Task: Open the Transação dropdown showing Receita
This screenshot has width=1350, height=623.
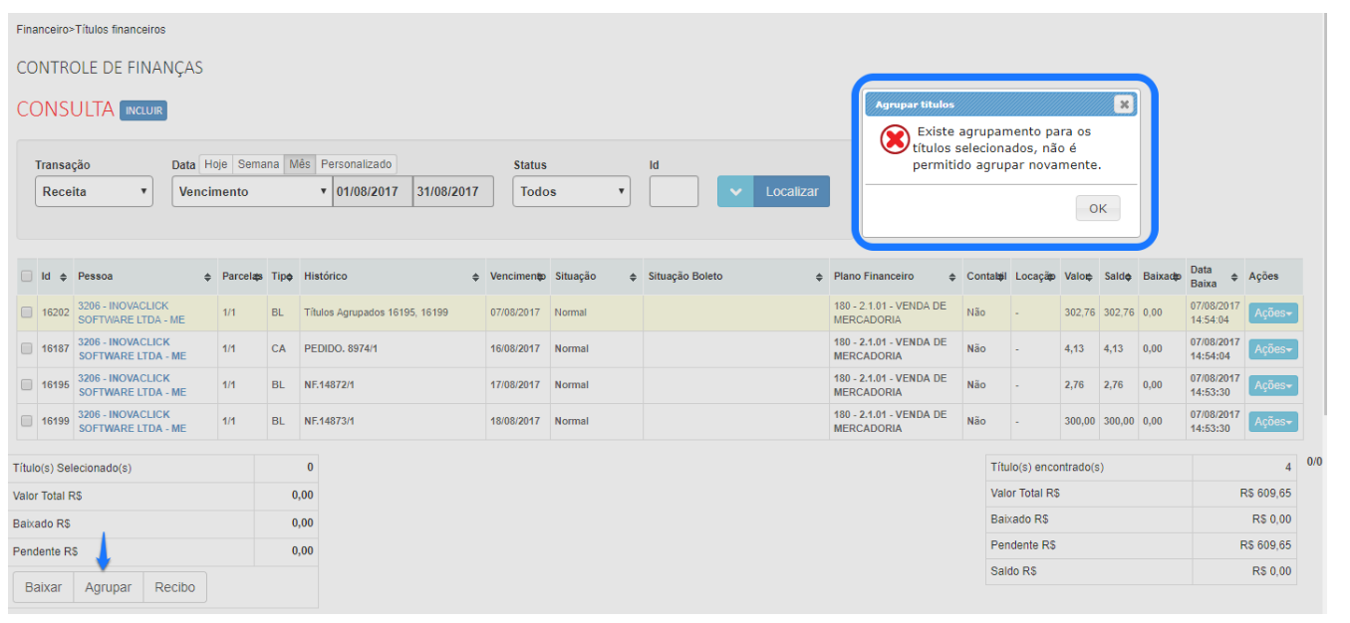Action: click(x=94, y=191)
